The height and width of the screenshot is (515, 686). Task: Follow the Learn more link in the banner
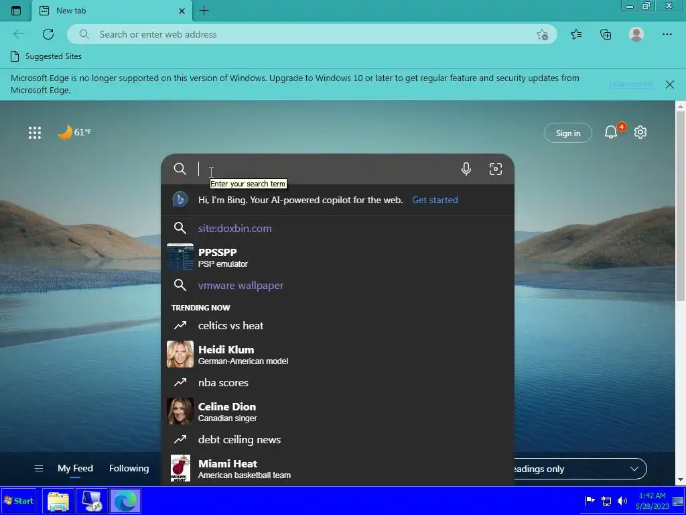point(630,84)
